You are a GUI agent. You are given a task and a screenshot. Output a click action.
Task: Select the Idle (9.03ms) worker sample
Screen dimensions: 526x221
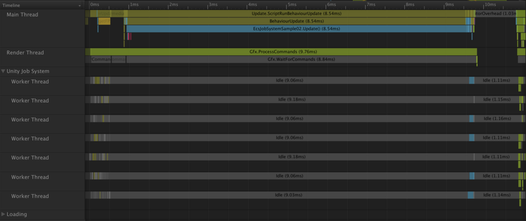(289, 195)
